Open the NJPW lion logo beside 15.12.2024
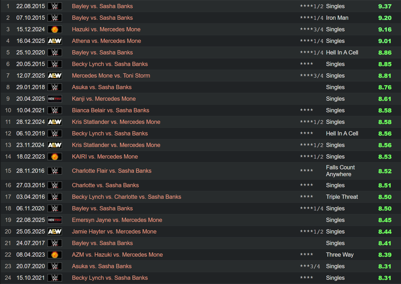This screenshot has width=401, height=284. tap(55, 29)
